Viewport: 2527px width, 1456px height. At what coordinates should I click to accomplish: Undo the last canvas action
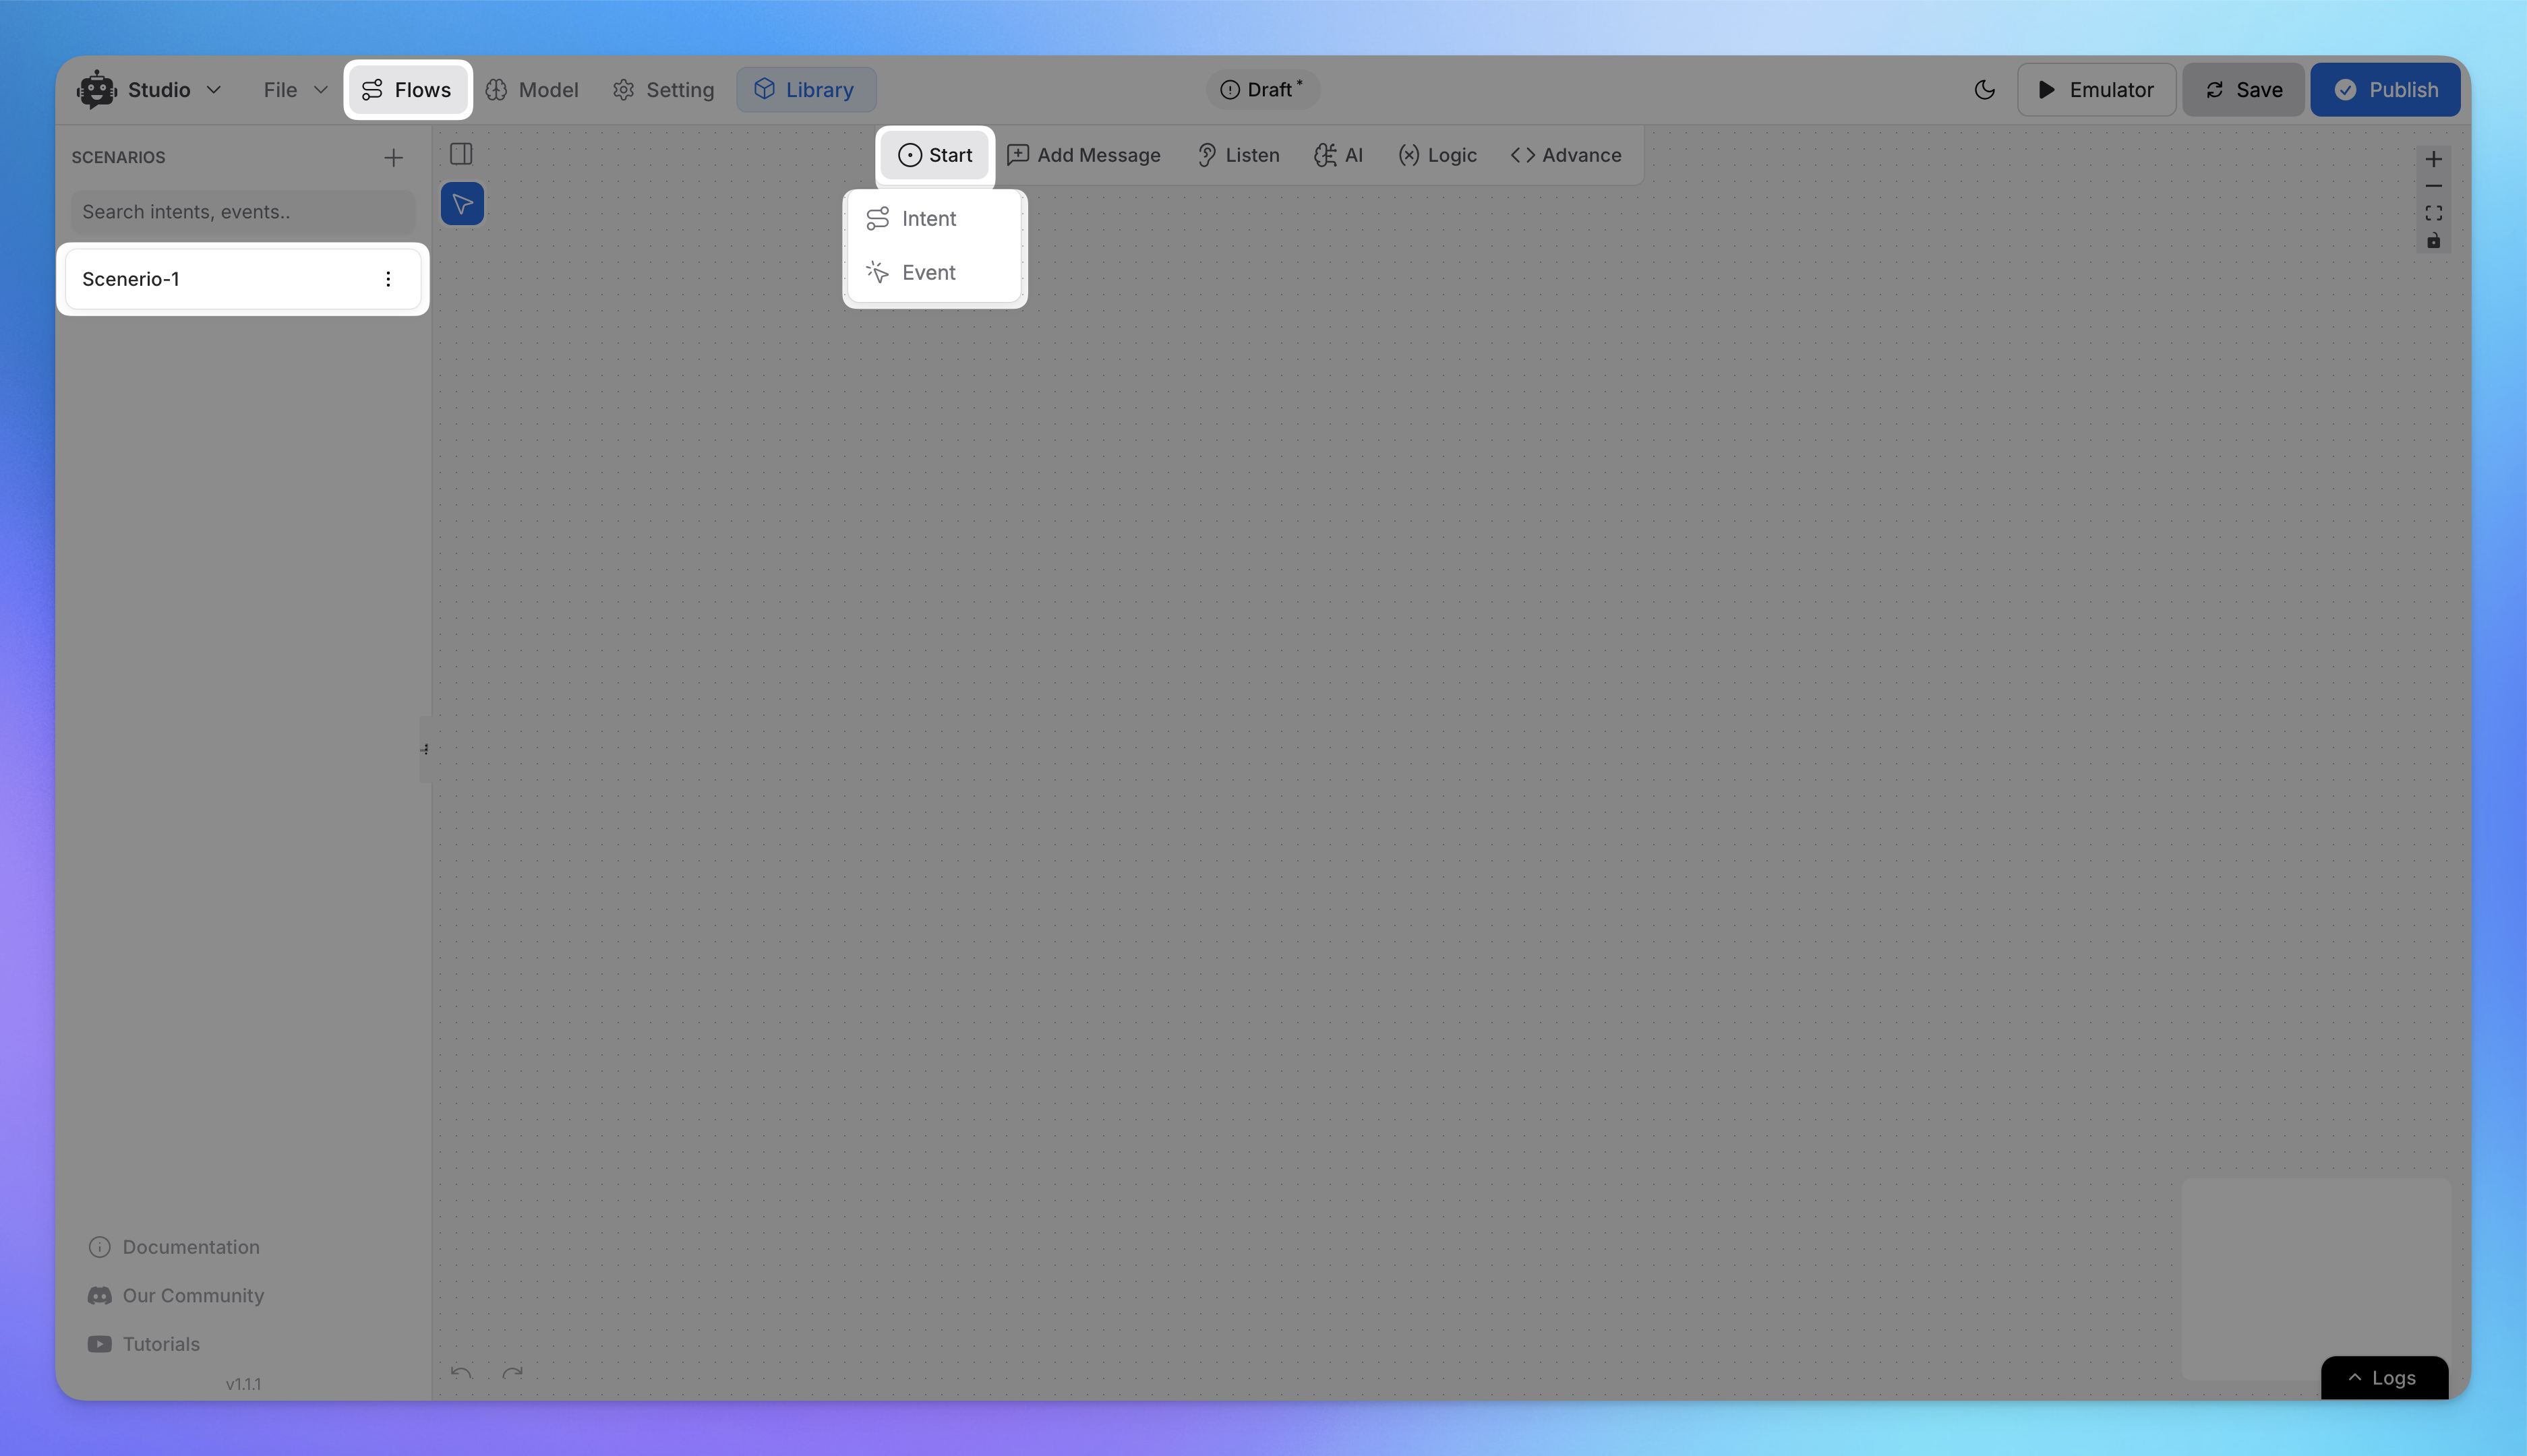pos(461,1373)
